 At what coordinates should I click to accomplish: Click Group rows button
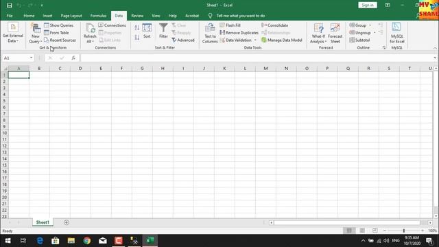(x=358, y=25)
